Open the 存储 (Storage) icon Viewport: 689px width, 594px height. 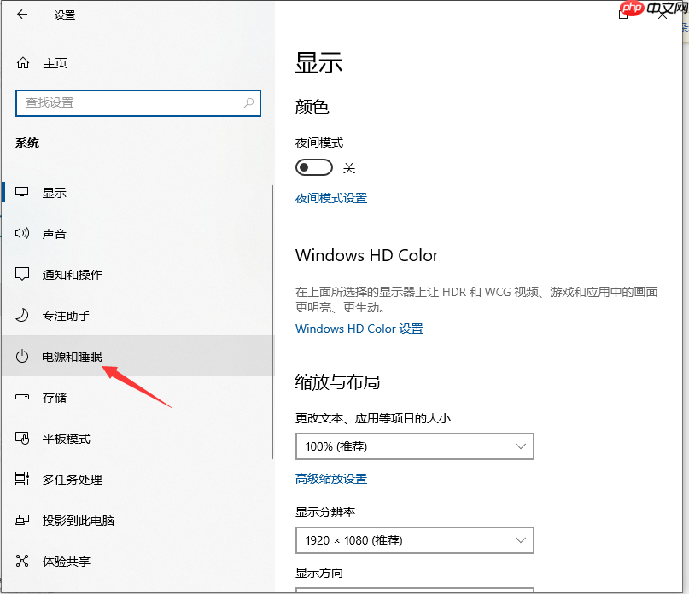(22, 397)
